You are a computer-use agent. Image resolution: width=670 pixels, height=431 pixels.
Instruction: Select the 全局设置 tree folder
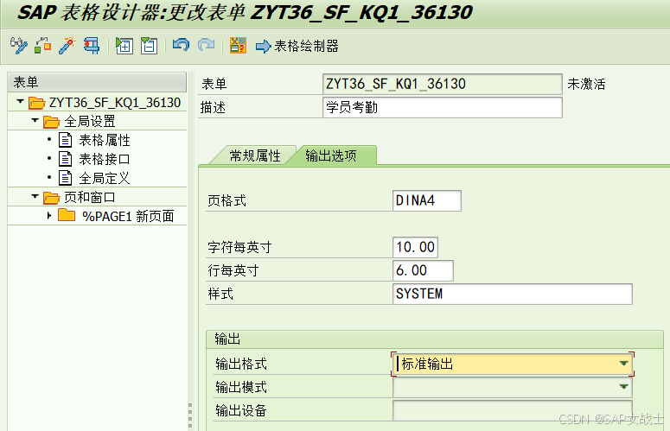(90, 121)
